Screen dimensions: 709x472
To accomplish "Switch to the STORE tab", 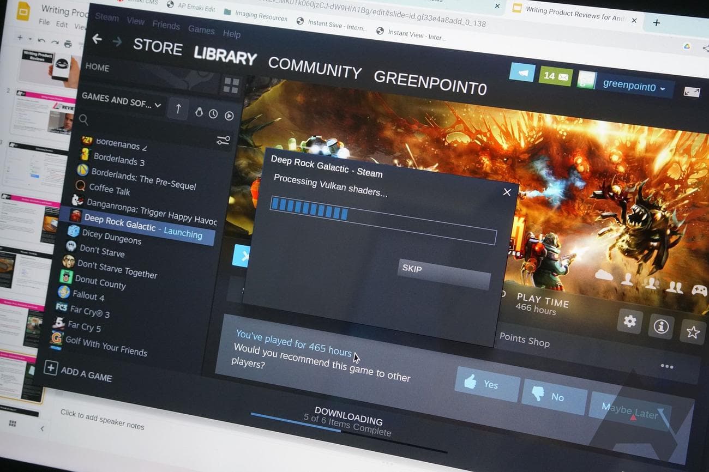I will coord(158,46).
